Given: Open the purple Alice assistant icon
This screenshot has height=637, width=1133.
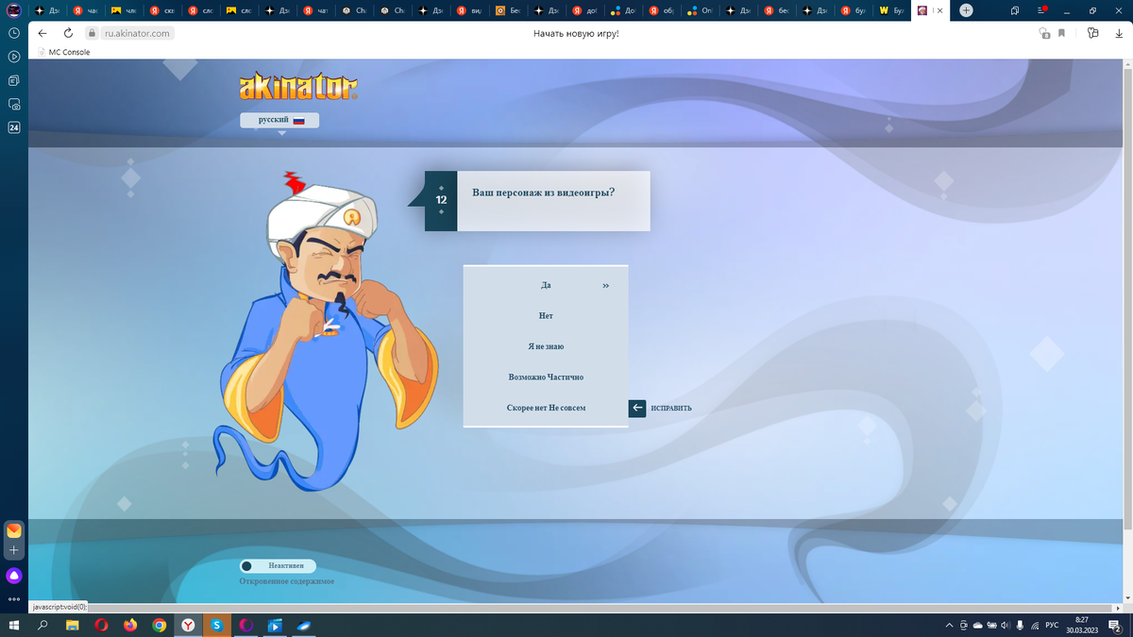Looking at the screenshot, I should pyautogui.click(x=14, y=576).
